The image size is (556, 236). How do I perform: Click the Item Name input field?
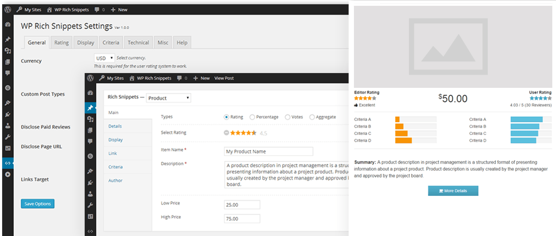(268, 151)
